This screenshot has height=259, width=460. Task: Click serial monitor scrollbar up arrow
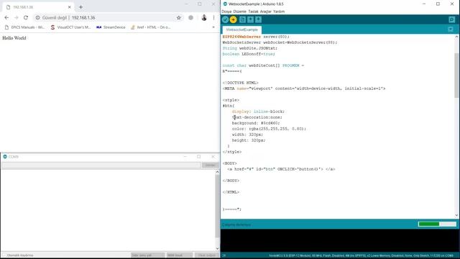[x=217, y=172]
